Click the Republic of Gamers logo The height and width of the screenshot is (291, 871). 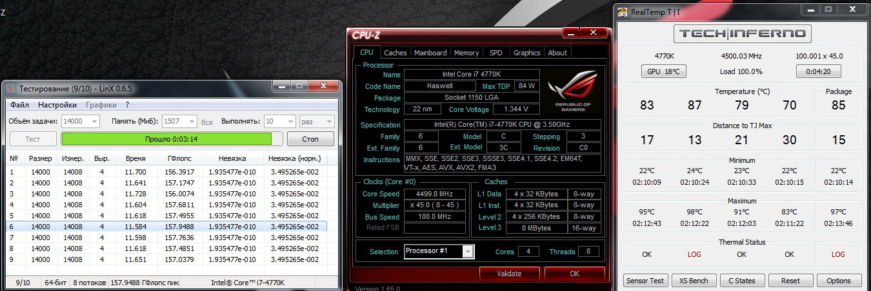[572, 93]
